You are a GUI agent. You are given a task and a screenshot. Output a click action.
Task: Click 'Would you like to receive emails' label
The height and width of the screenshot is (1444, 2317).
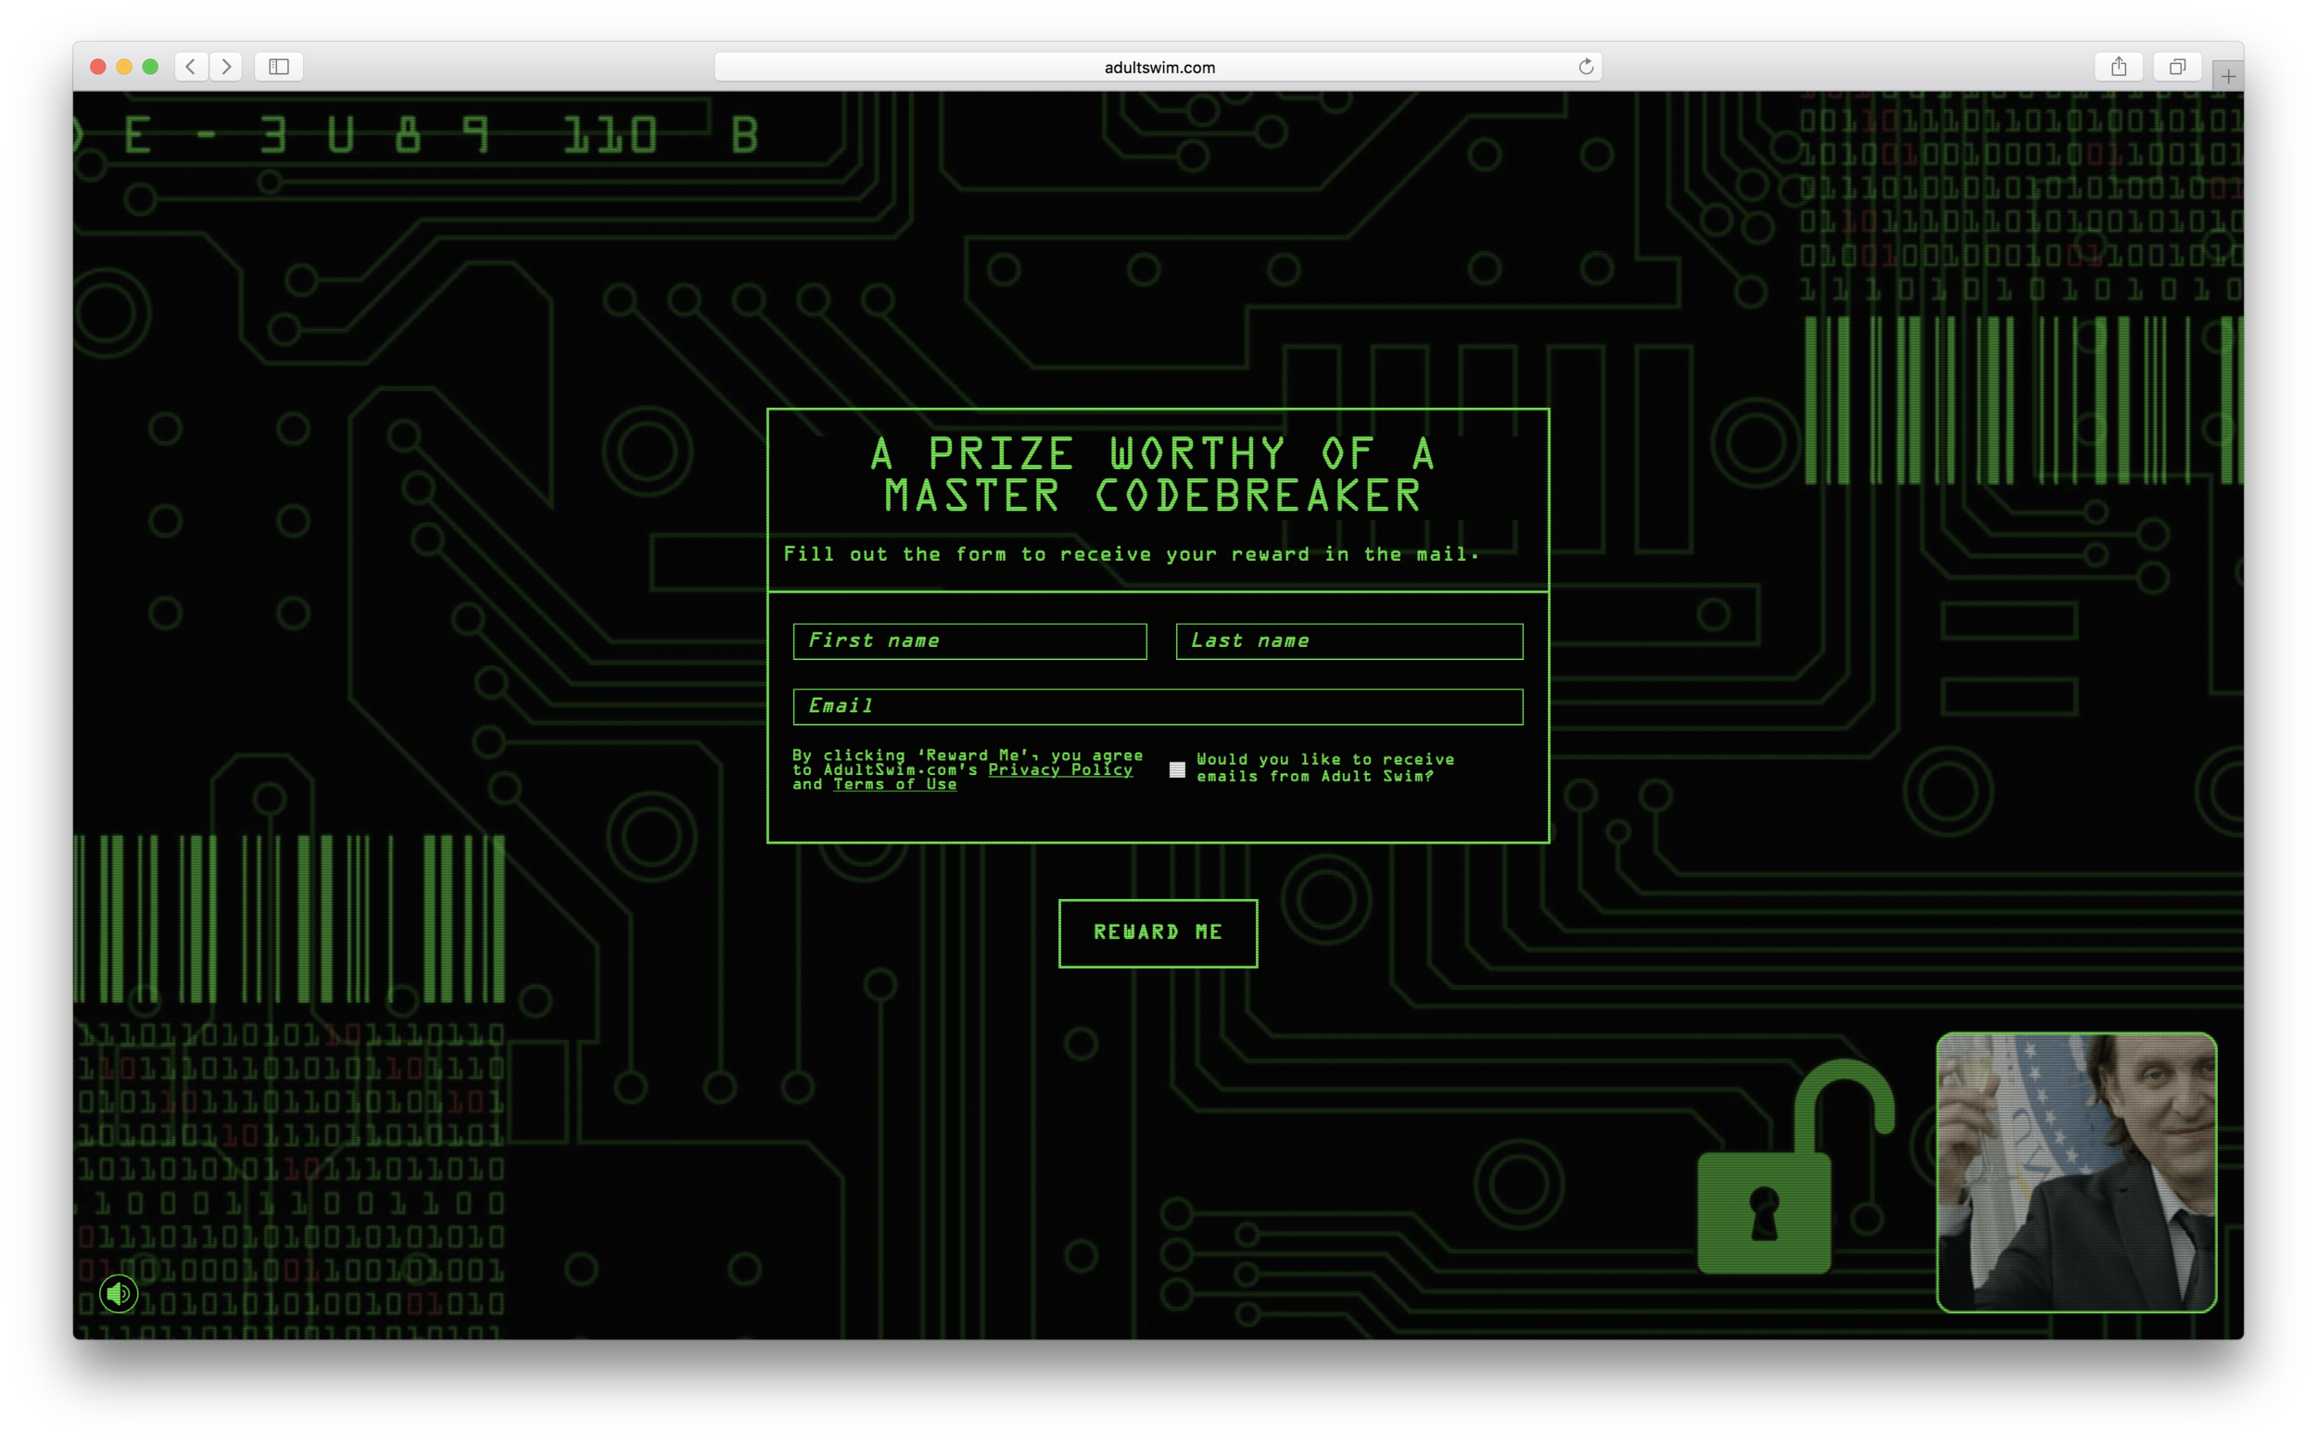point(1324,767)
